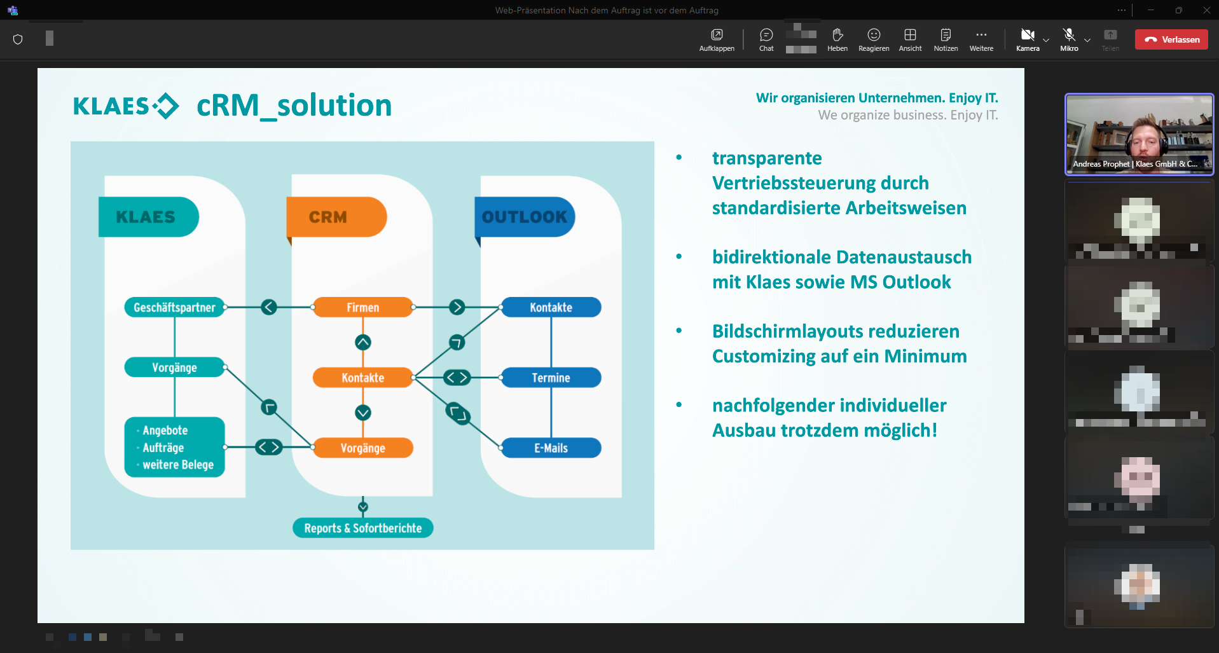This screenshot has width=1219, height=653.
Task: Open the Chat panel
Action: (x=766, y=39)
